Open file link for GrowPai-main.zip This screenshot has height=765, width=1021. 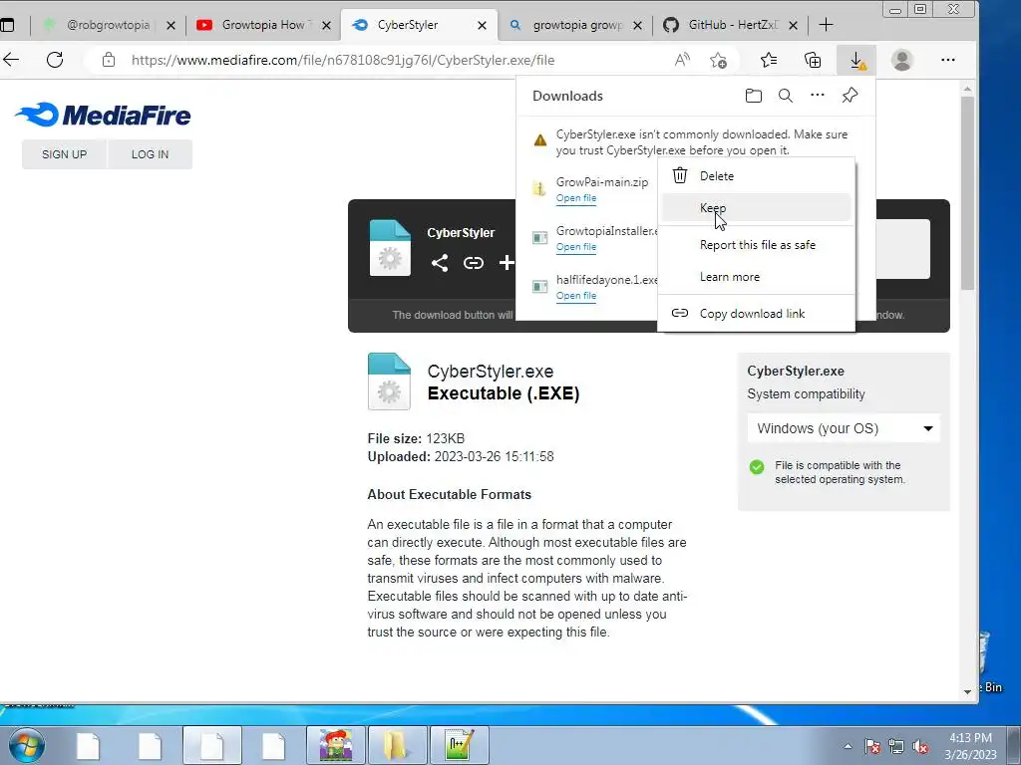tap(576, 198)
